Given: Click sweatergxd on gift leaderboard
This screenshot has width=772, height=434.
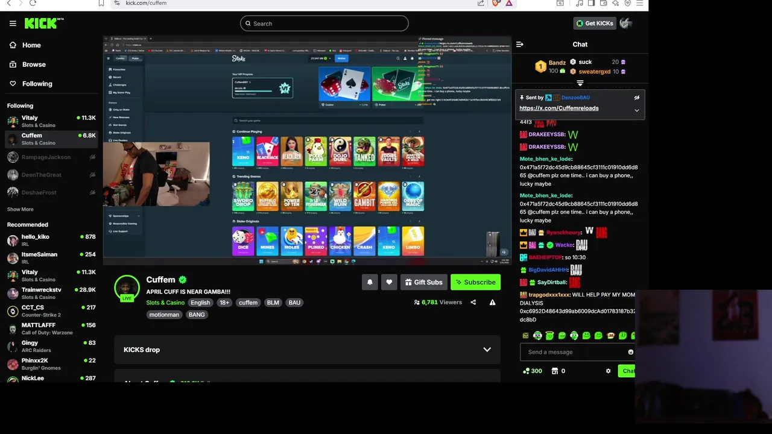Looking at the screenshot, I should [x=594, y=72].
